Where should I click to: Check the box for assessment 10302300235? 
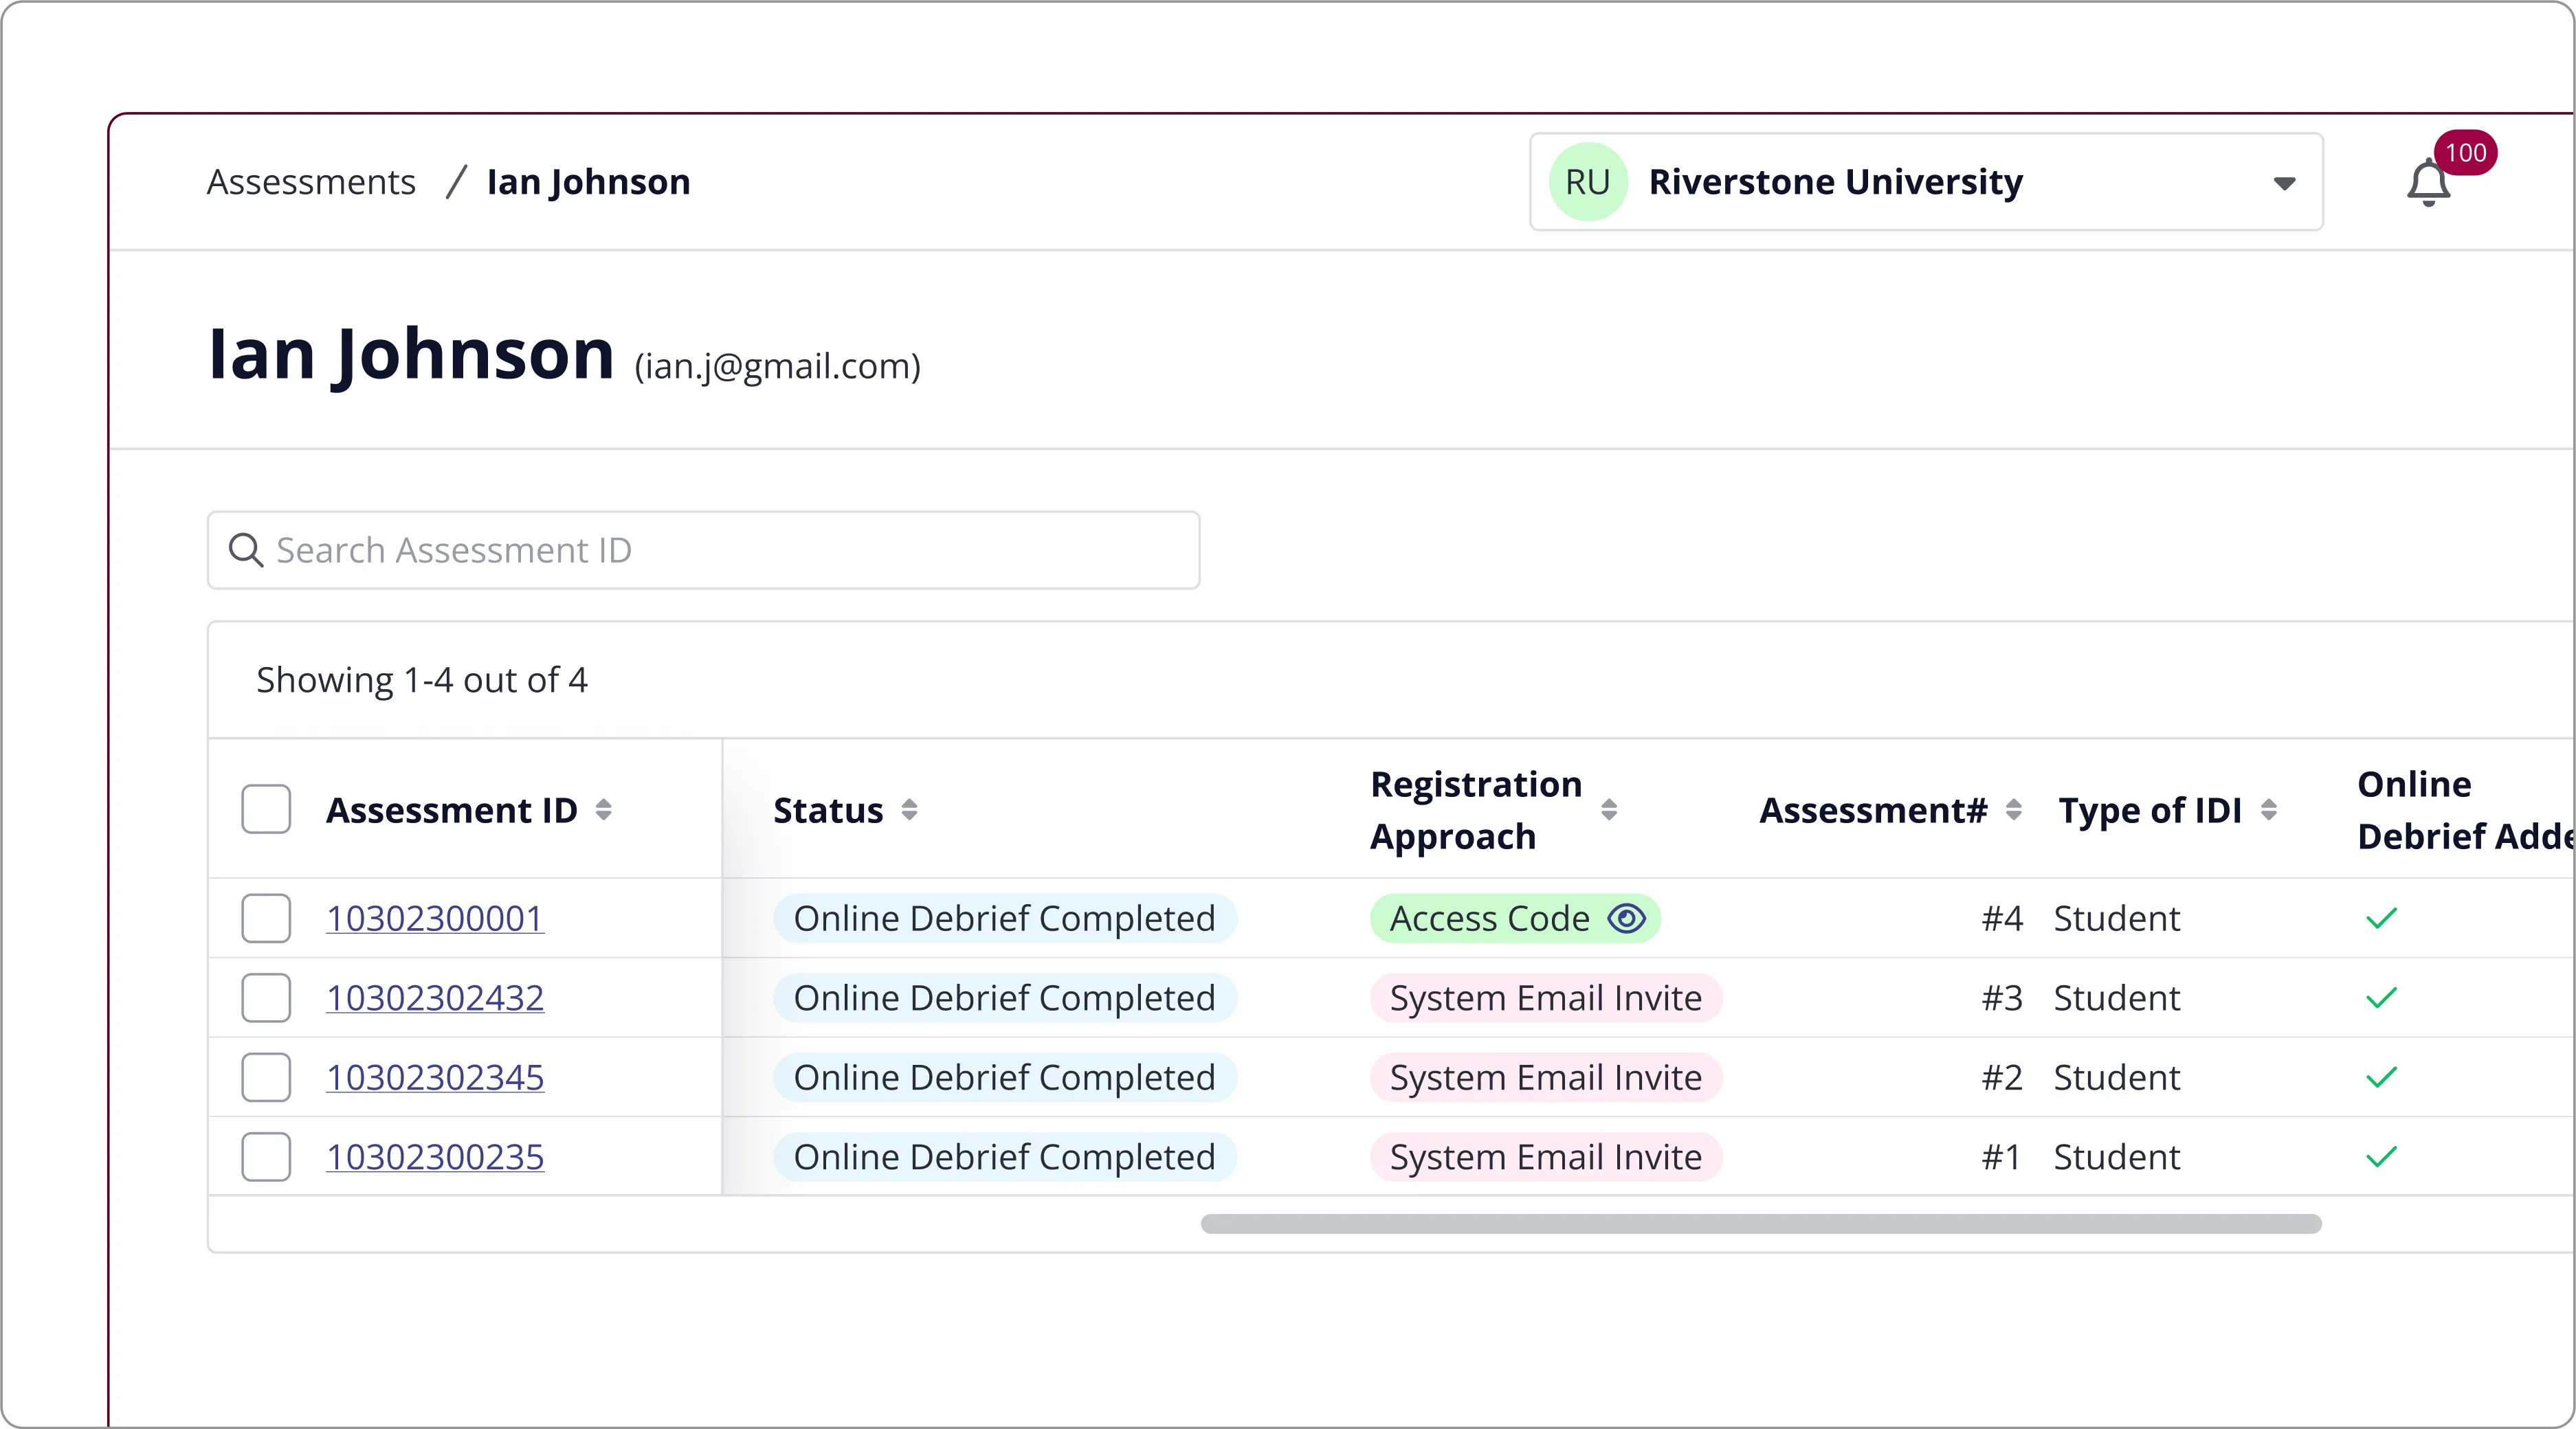(266, 1157)
